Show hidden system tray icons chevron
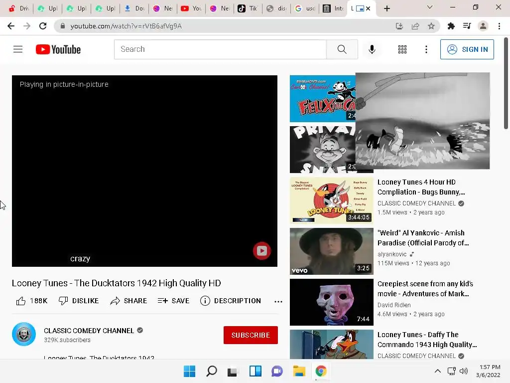Image resolution: width=510 pixels, height=383 pixels. click(x=438, y=371)
